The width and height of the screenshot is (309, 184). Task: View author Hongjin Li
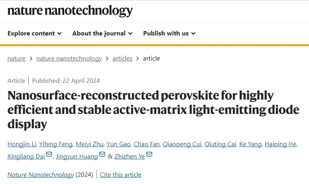tap(22, 144)
